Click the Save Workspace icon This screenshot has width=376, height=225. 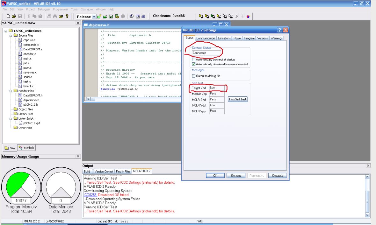(111, 17)
